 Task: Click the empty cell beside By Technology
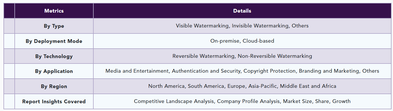point(9,56)
